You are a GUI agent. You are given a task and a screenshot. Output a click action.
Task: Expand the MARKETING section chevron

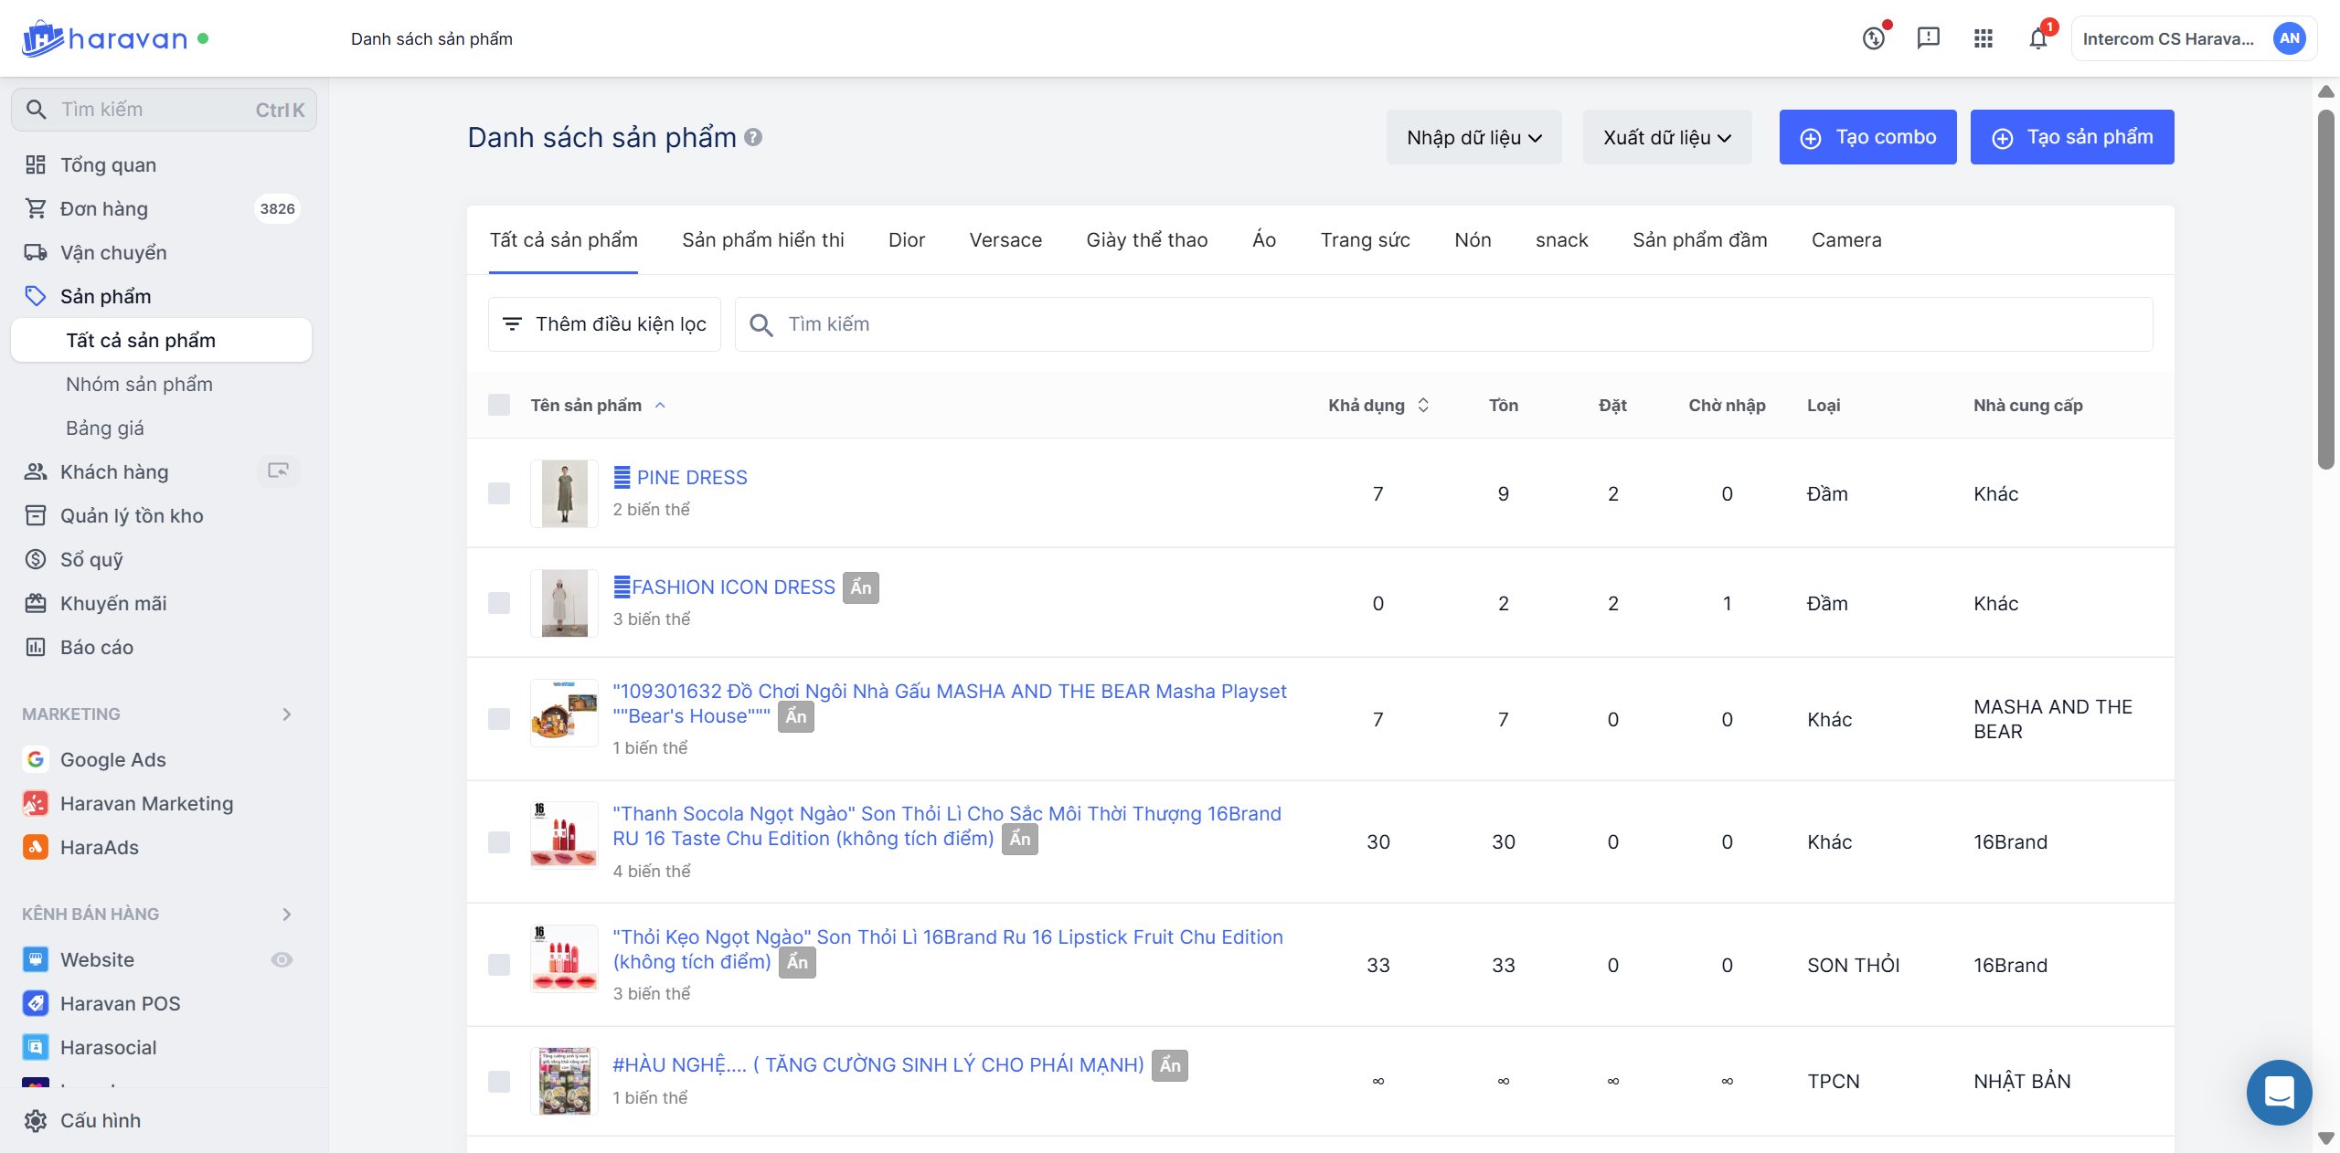click(x=287, y=714)
